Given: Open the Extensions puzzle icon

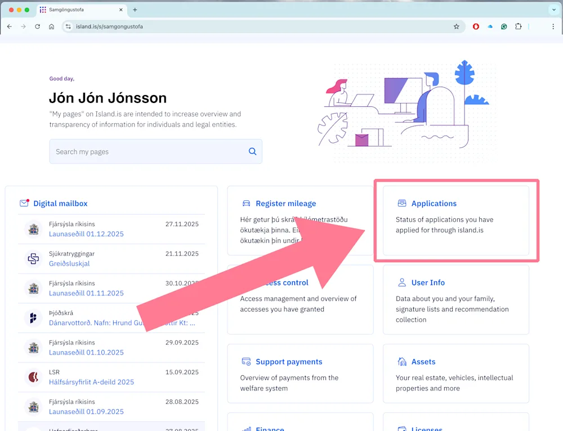Looking at the screenshot, I should (x=518, y=26).
